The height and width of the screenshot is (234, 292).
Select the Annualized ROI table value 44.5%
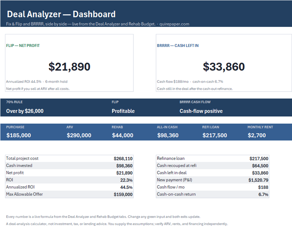pos(126,187)
